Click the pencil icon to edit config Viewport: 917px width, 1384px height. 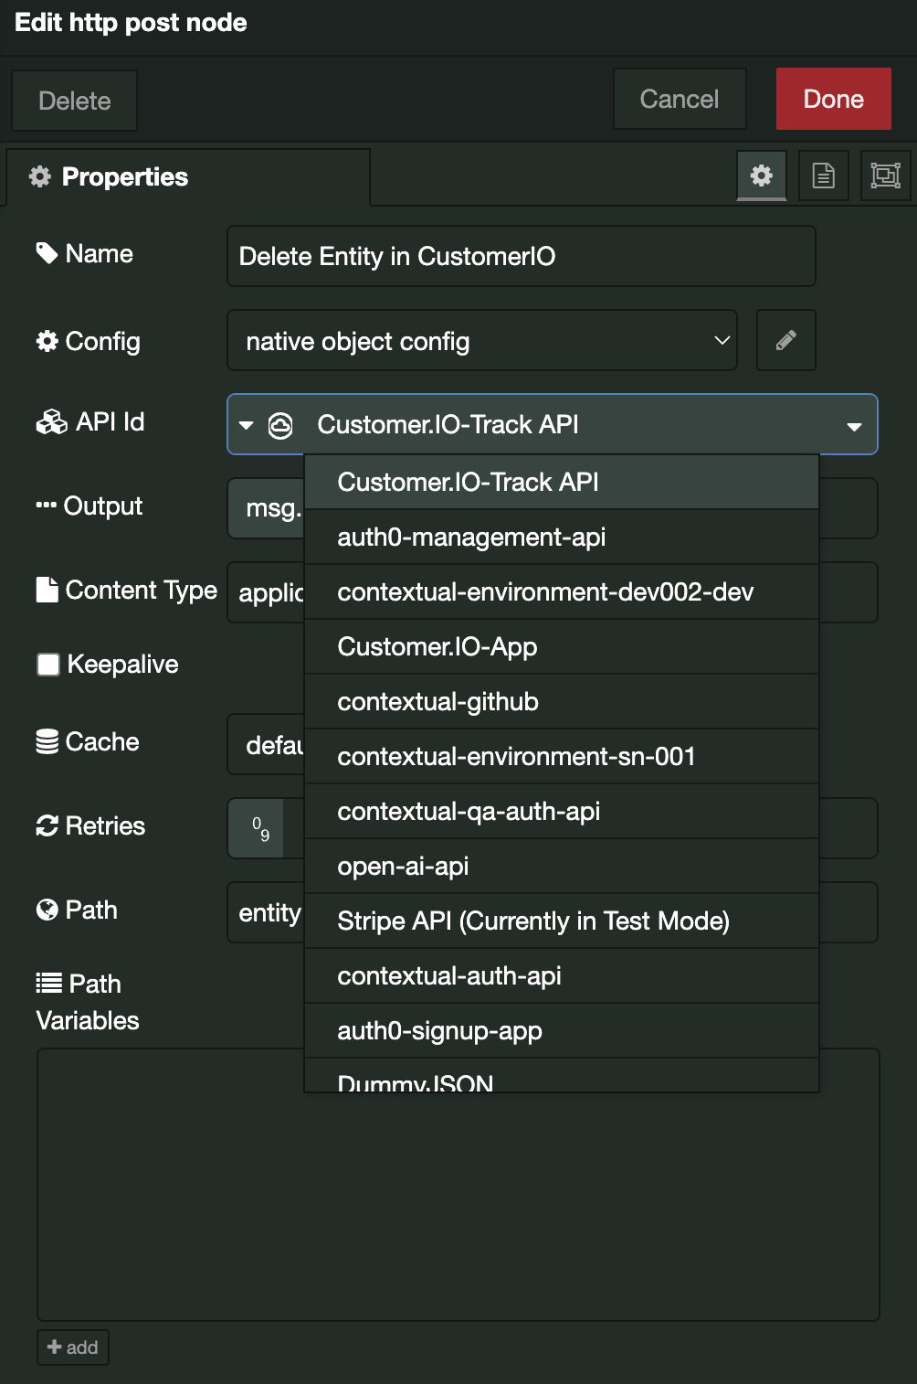tap(785, 341)
